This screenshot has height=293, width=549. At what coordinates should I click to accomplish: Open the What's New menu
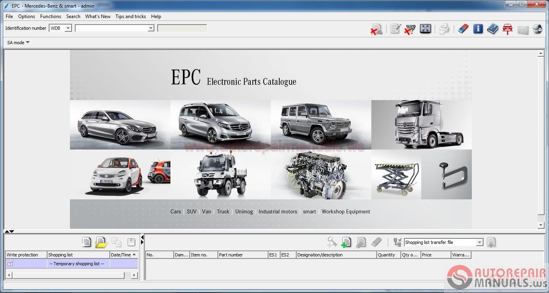(98, 16)
